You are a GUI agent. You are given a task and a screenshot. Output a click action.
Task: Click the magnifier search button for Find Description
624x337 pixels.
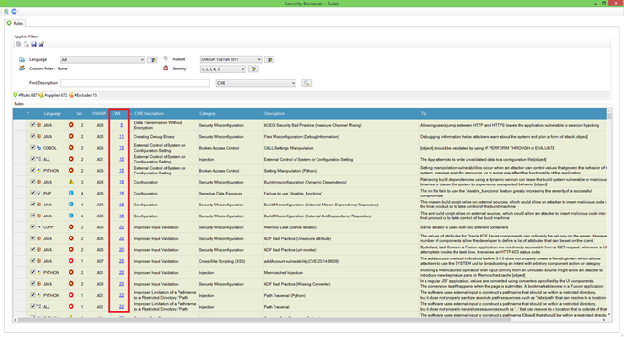307,83
